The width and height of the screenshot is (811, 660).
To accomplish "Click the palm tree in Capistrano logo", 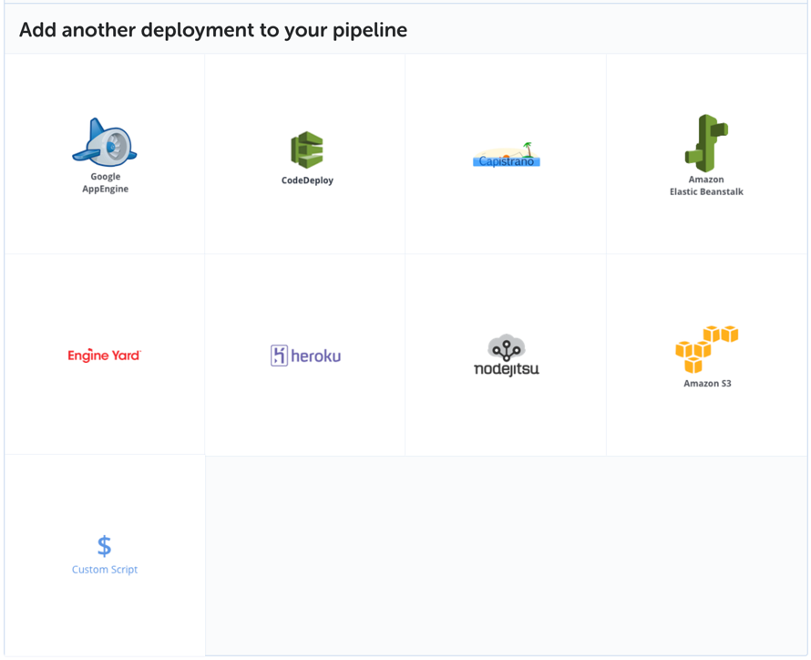I will pyautogui.click(x=527, y=149).
